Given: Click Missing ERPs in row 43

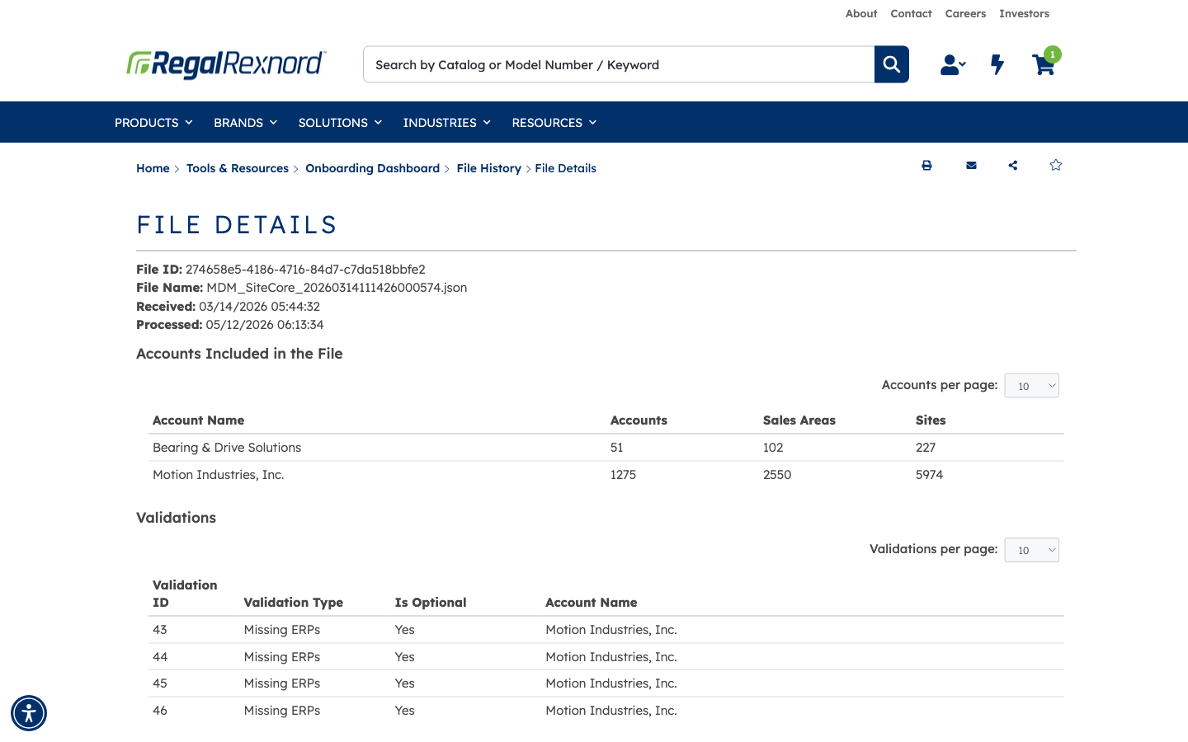Looking at the screenshot, I should coord(282,630).
